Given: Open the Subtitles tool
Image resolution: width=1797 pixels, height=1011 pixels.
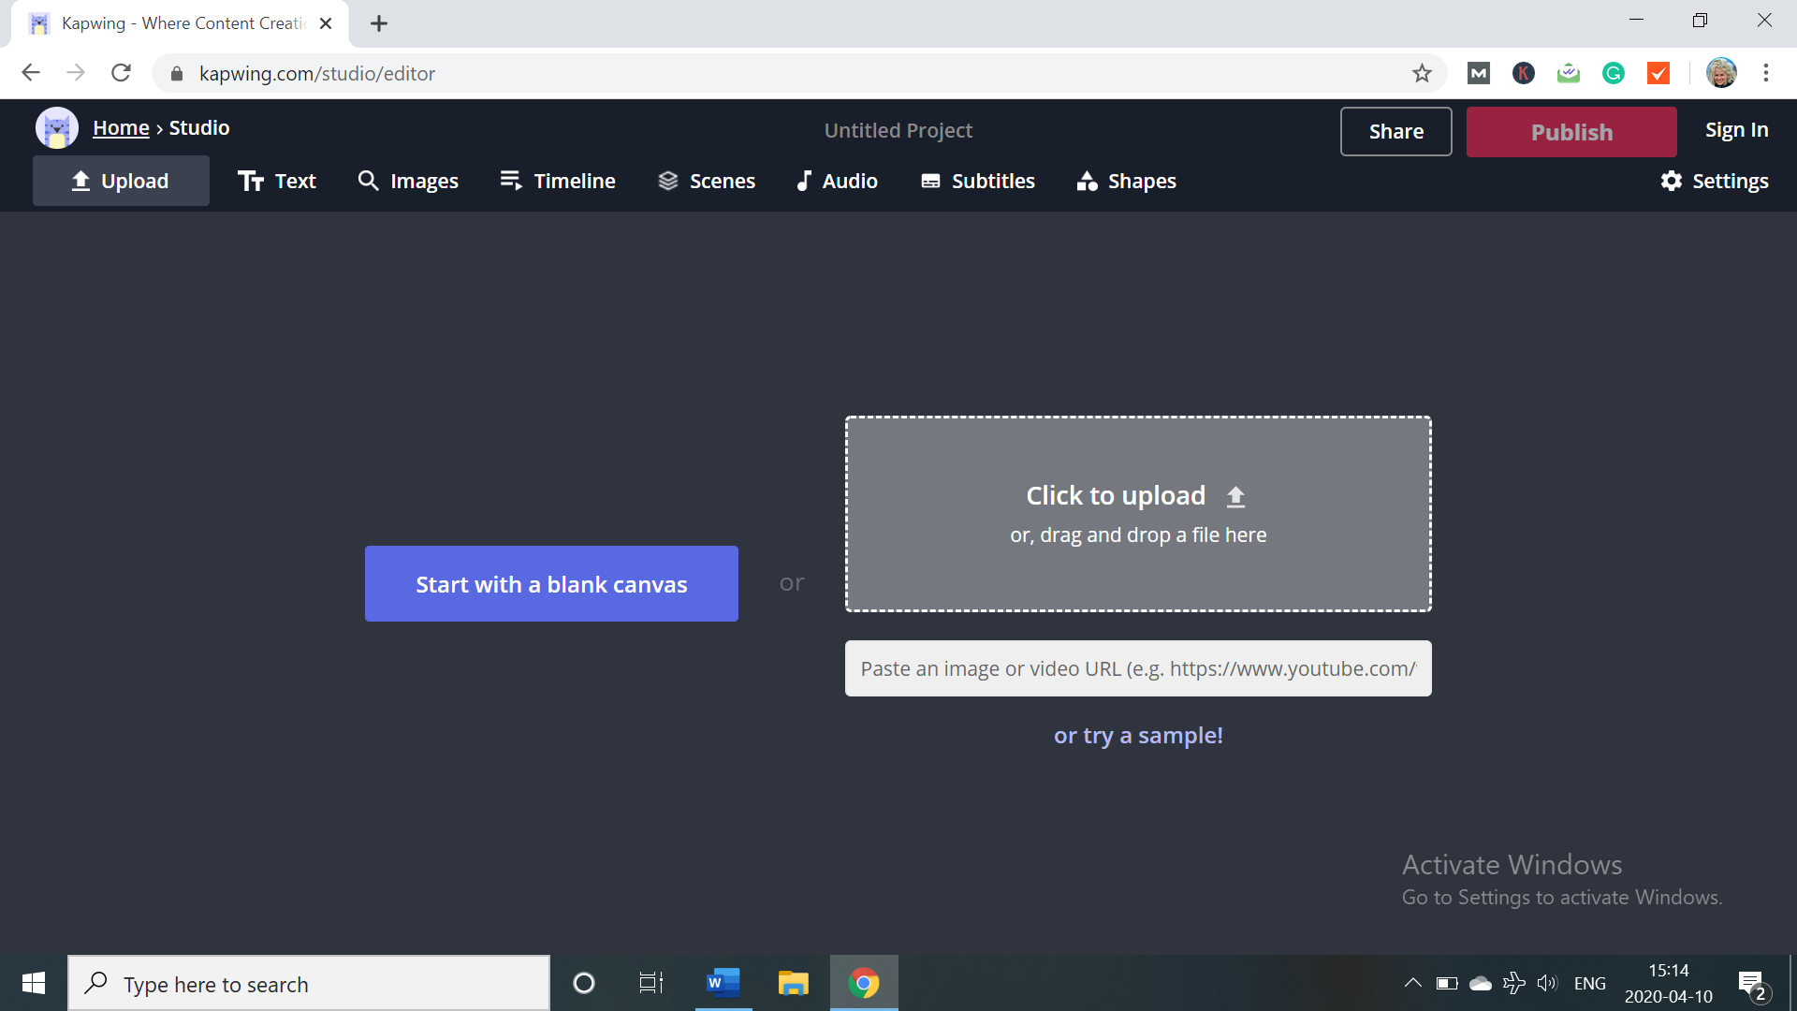Looking at the screenshot, I should [x=978, y=181].
